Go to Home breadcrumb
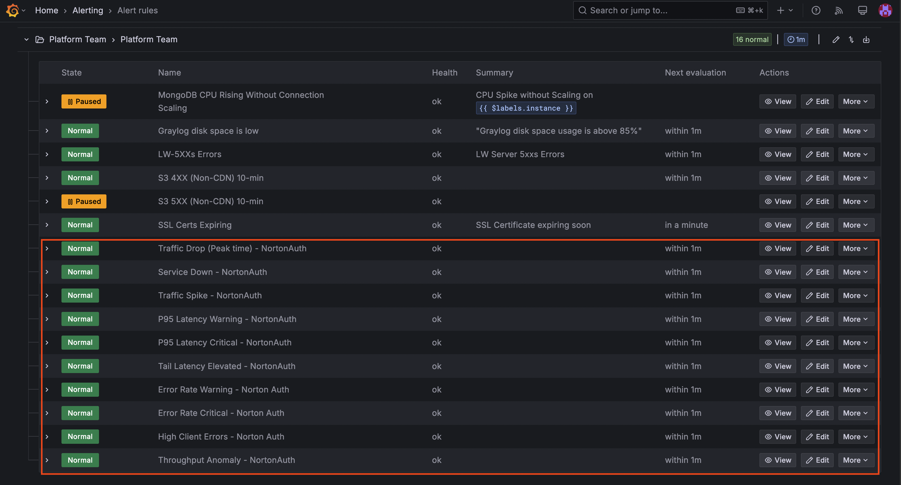901x485 pixels. coord(47,10)
